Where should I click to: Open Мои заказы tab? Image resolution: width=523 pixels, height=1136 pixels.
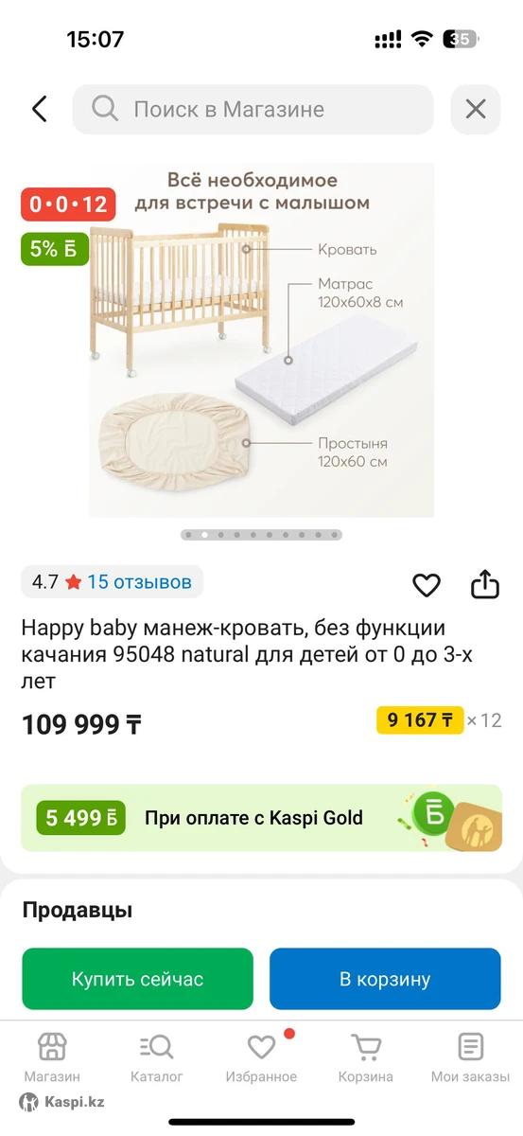point(470,1057)
